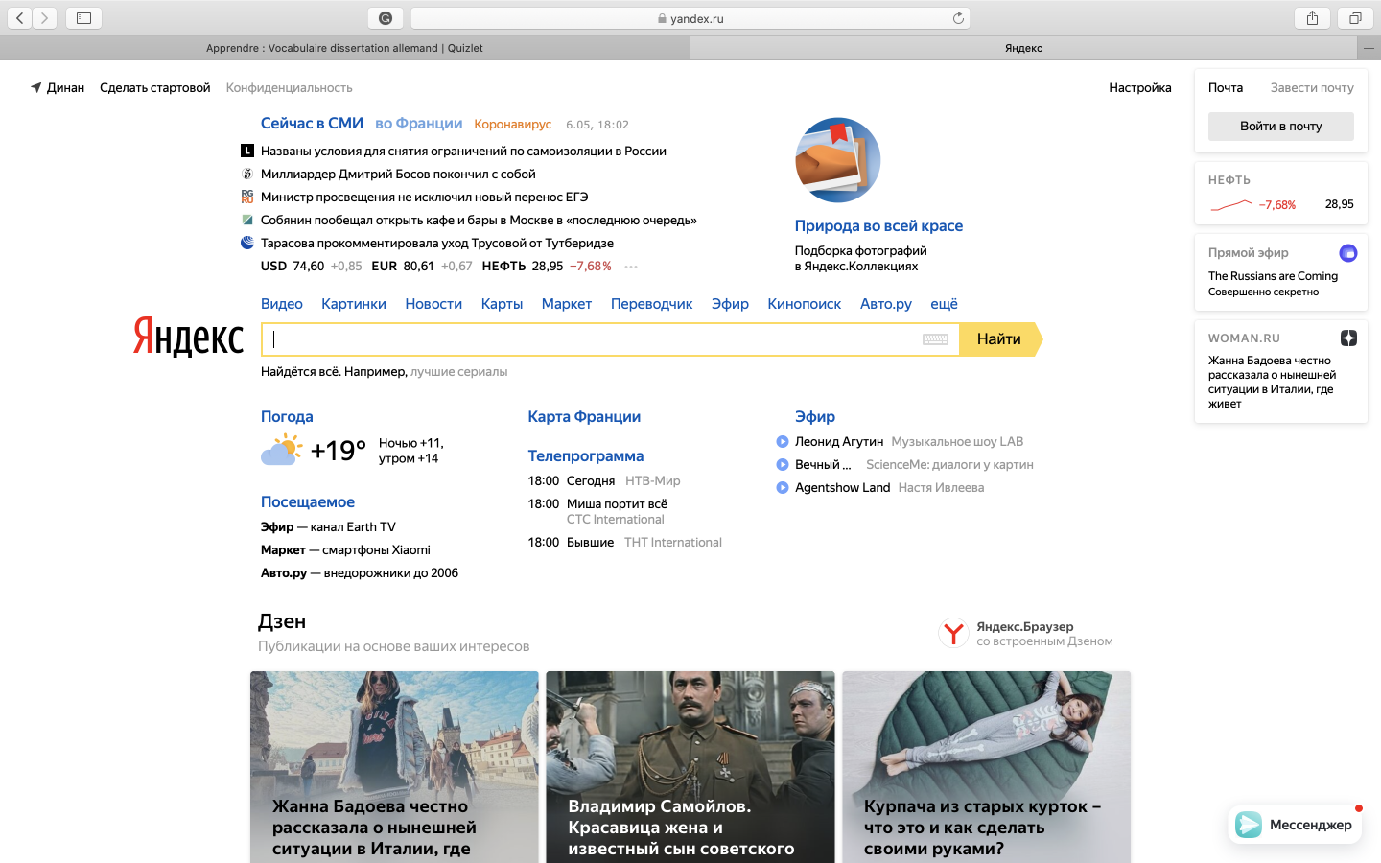
Task: Click the Войти в почту button
Action: tap(1280, 126)
